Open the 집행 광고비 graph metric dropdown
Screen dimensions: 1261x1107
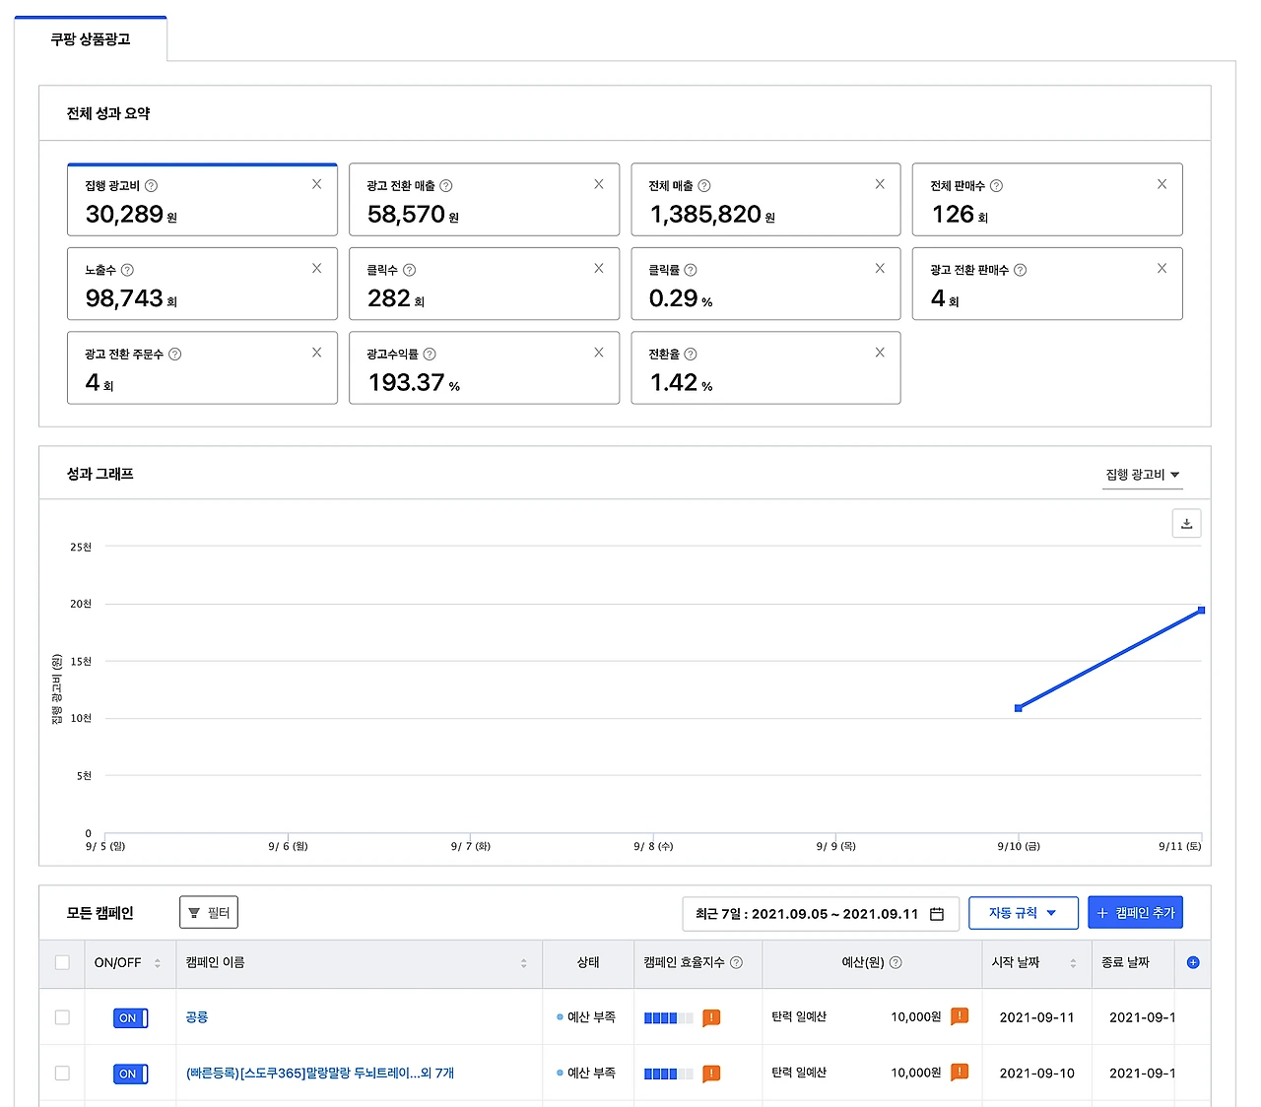(1142, 475)
